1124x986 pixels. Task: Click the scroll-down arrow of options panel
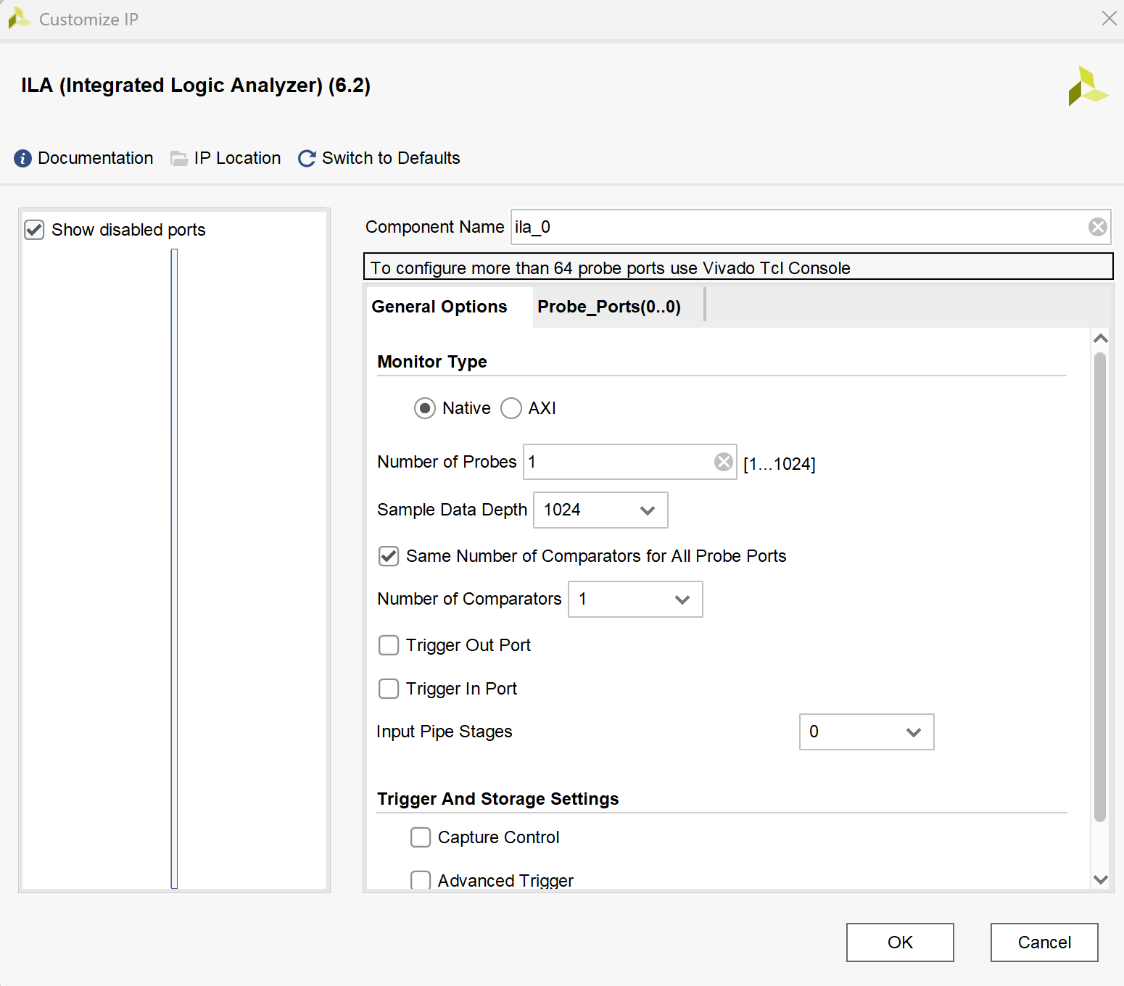1100,879
